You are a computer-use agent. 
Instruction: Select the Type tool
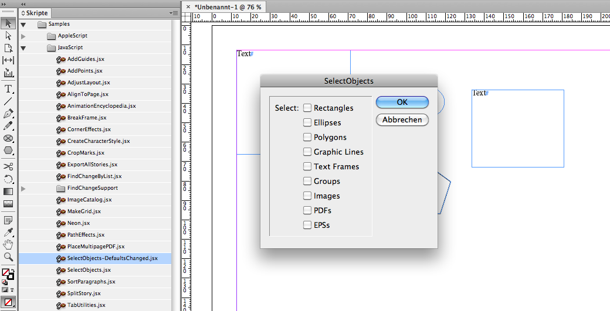(8, 89)
